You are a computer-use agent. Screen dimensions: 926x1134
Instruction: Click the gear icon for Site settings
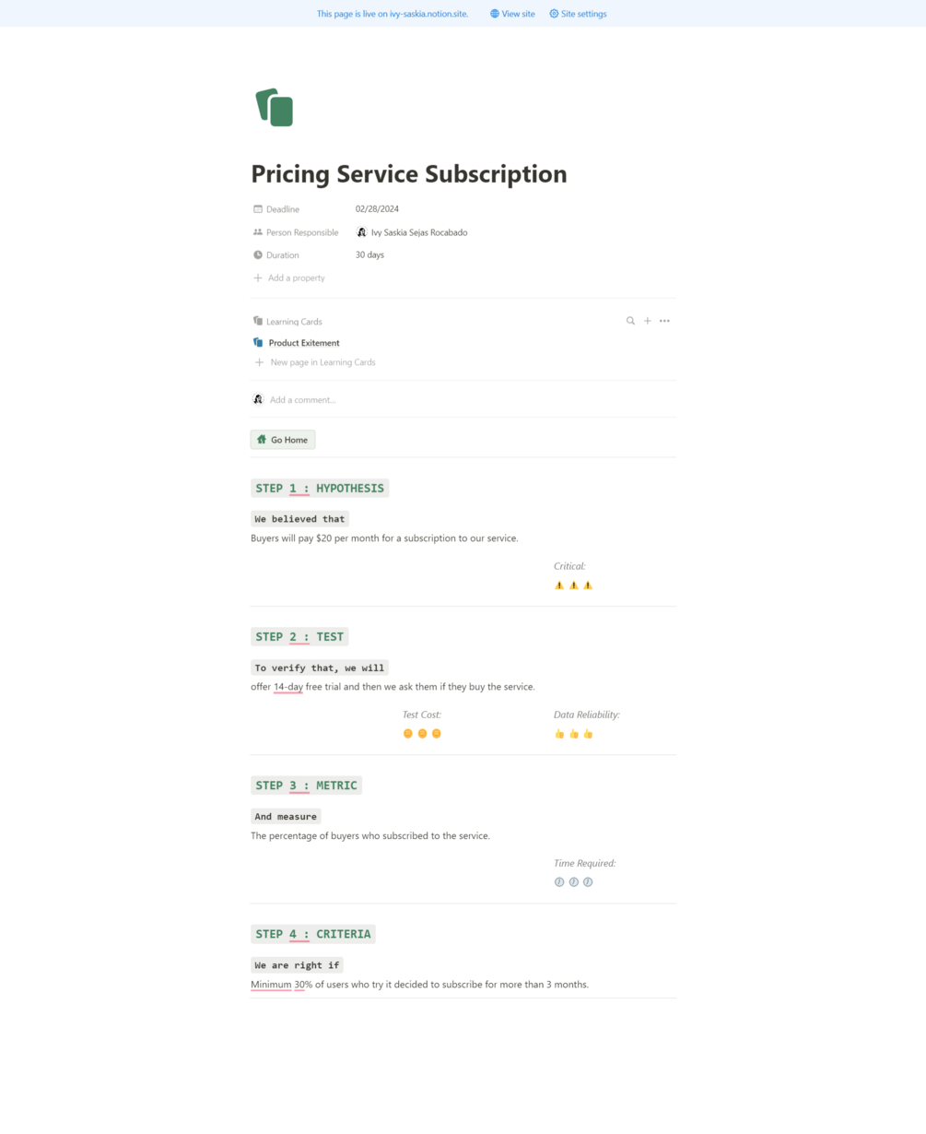coord(554,14)
